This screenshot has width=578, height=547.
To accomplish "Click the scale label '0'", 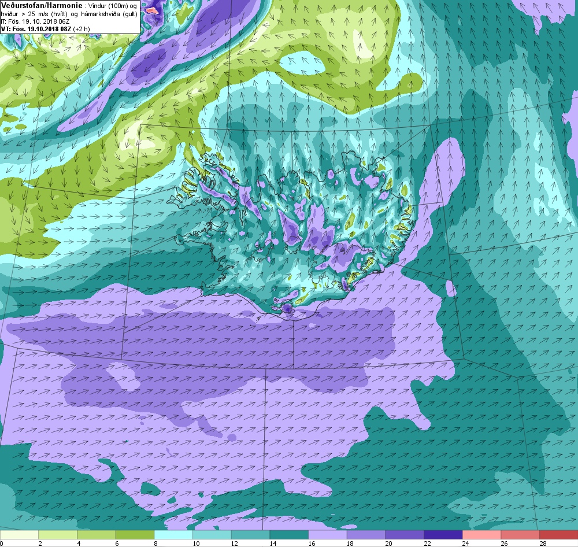I will point(2,544).
